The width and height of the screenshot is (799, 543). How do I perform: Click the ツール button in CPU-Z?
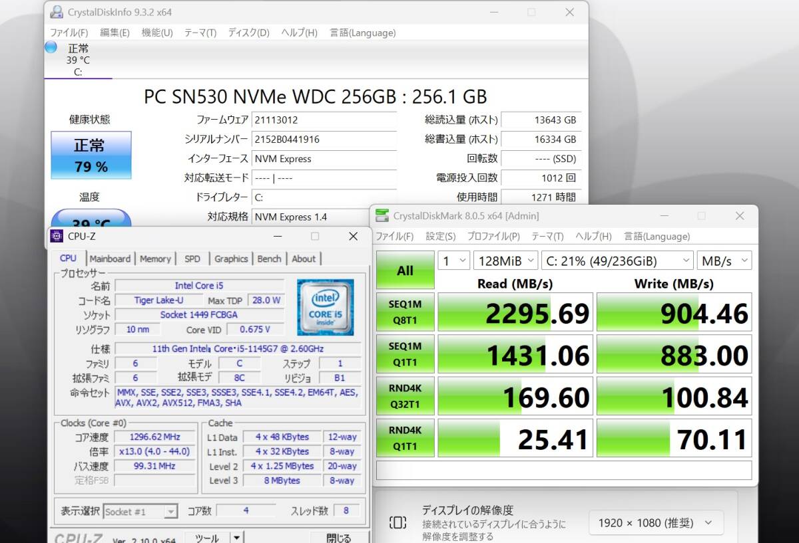point(207,538)
